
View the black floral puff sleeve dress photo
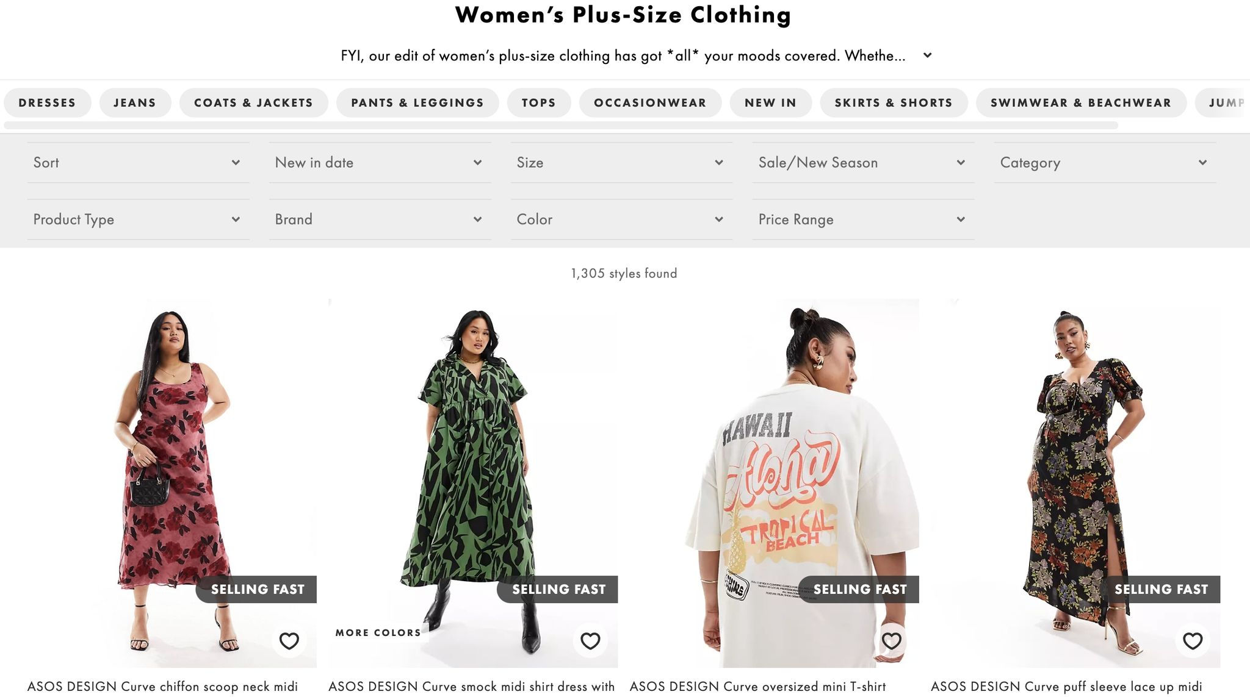pyautogui.click(x=1075, y=463)
